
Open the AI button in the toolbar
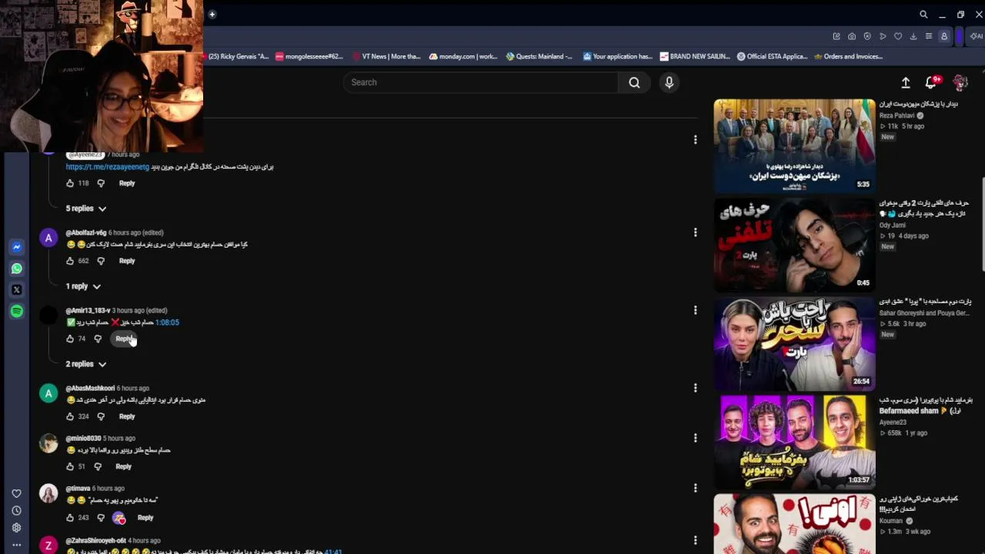pyautogui.click(x=976, y=36)
